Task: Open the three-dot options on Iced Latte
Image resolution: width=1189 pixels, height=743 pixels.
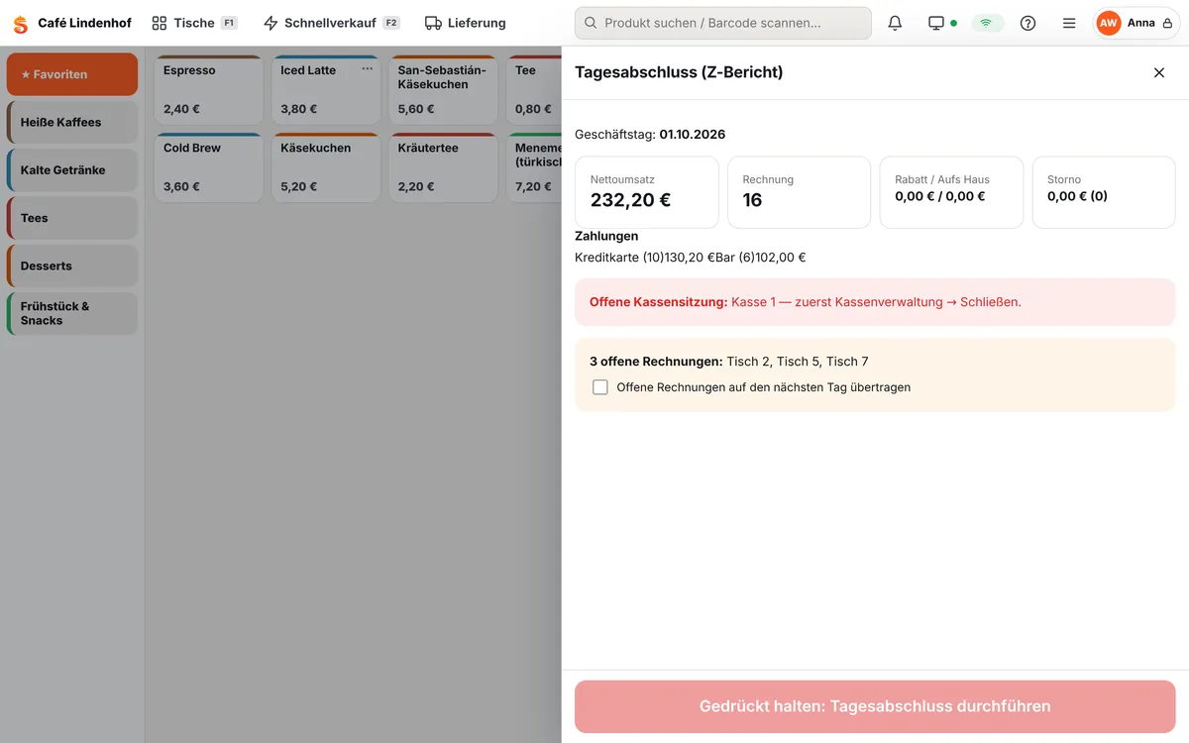Action: click(x=368, y=69)
